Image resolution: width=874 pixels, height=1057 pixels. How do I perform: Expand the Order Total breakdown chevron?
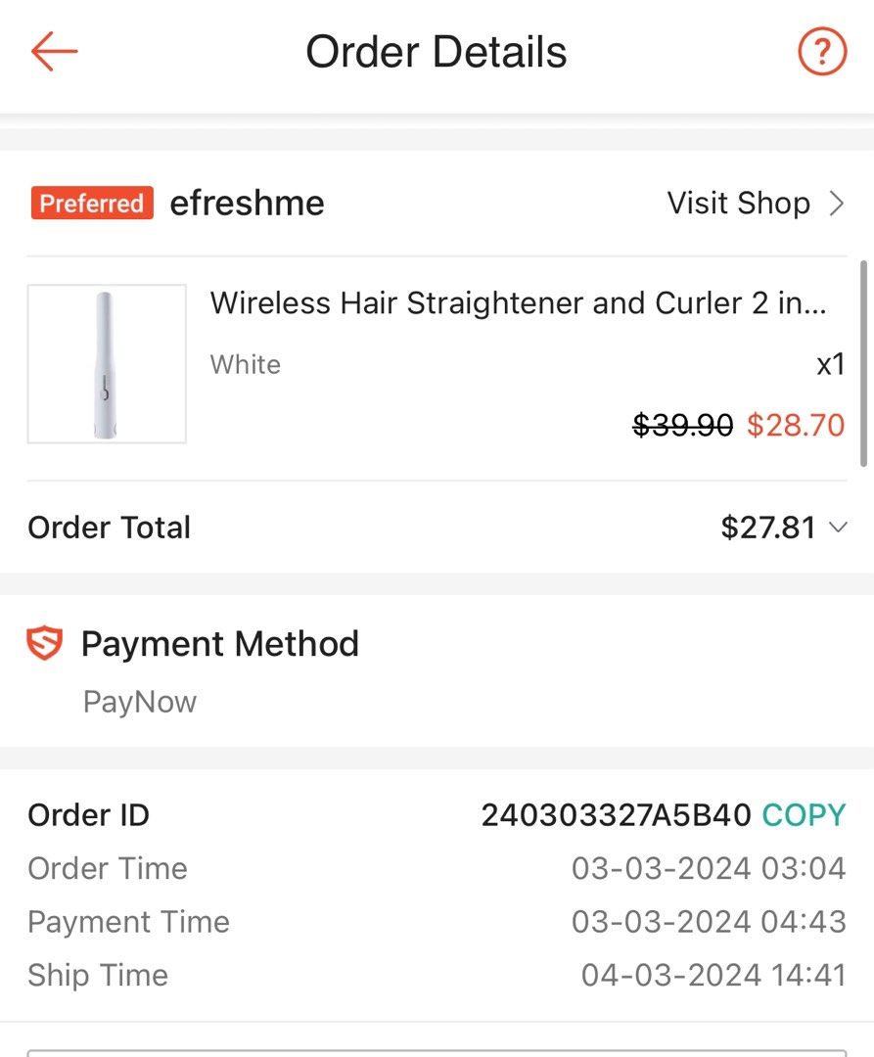(838, 528)
